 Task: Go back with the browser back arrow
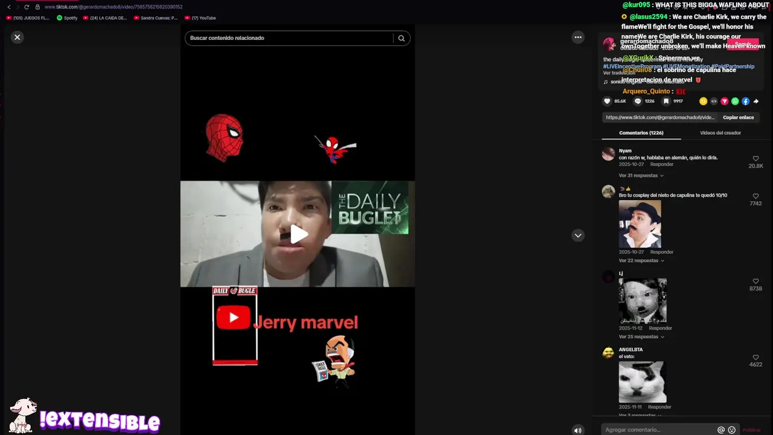pos(8,7)
